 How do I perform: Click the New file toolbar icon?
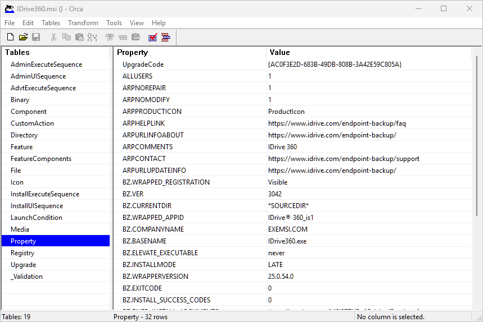[10, 38]
